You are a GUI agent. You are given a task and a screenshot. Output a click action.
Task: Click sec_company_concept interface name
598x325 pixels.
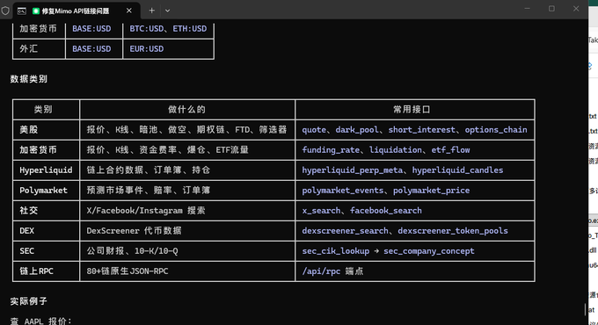click(429, 251)
